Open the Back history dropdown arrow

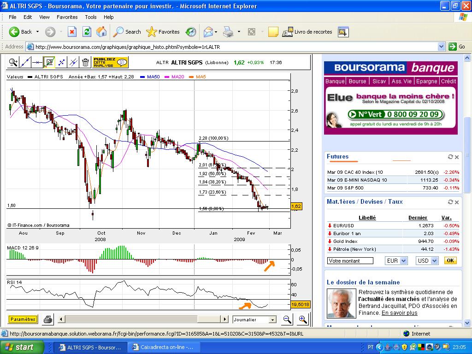tap(38, 32)
